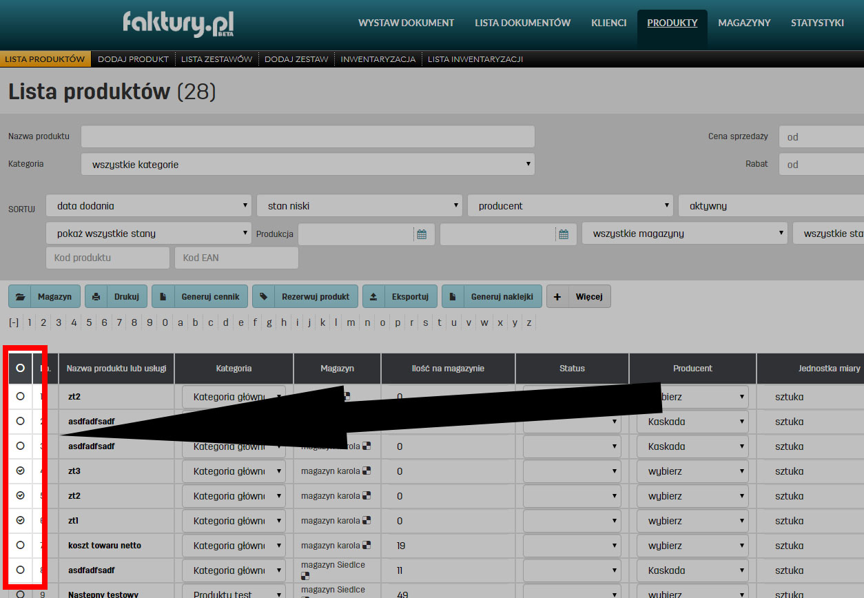Open the Kategoria dropdown in zt1 row
The image size is (864, 598).
pyautogui.click(x=234, y=521)
